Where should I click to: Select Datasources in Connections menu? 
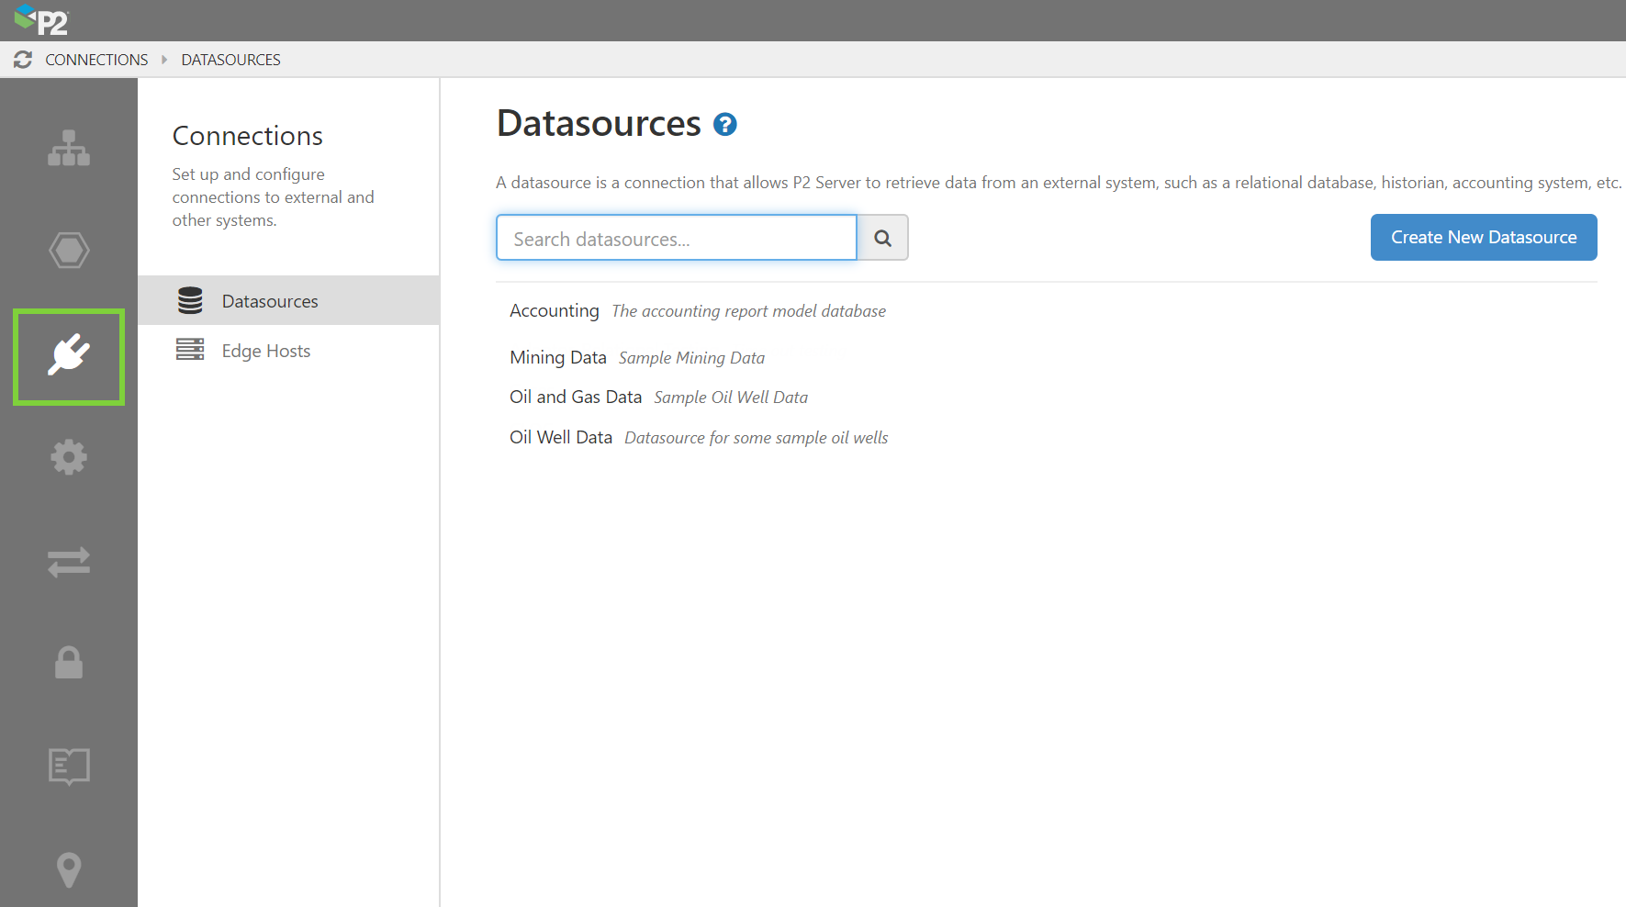pos(270,301)
